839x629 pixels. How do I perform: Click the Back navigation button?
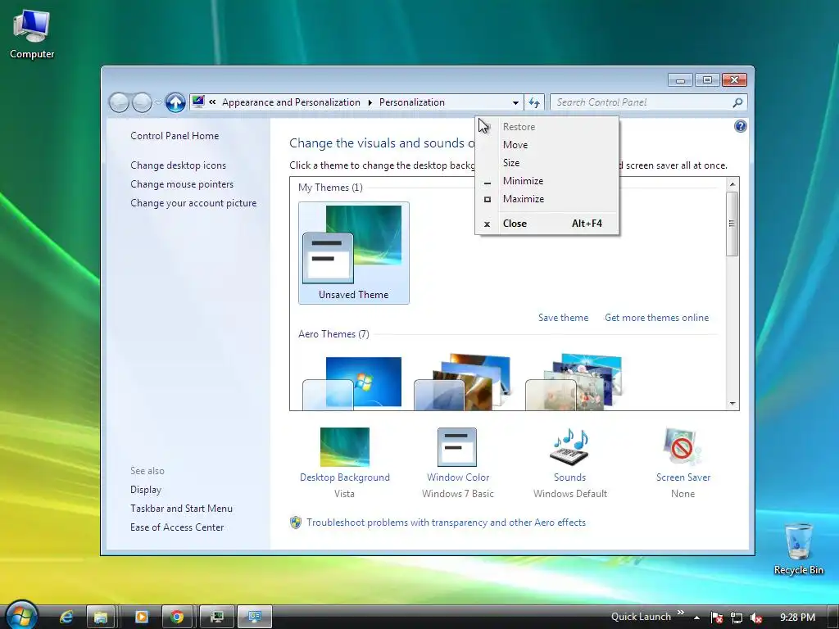[119, 102]
